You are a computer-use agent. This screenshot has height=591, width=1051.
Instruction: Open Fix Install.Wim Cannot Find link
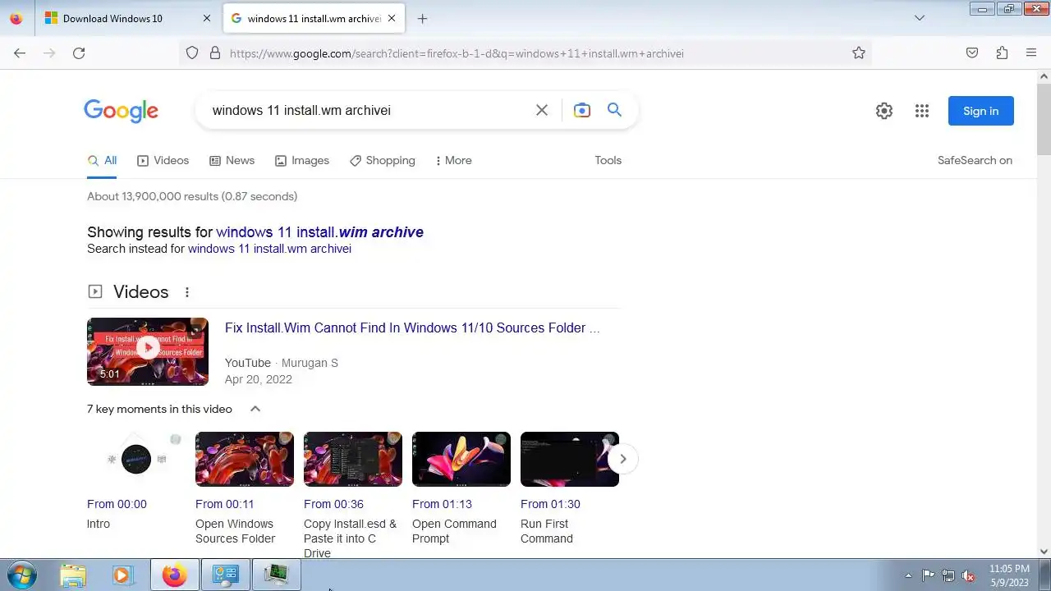pos(412,328)
